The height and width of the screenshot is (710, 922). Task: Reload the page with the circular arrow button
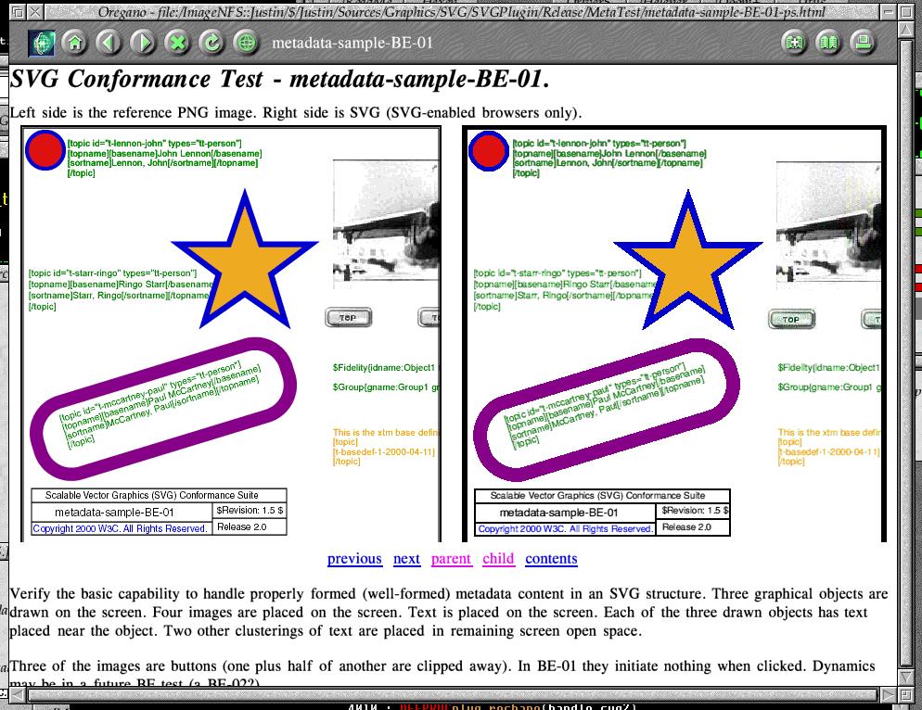(211, 43)
